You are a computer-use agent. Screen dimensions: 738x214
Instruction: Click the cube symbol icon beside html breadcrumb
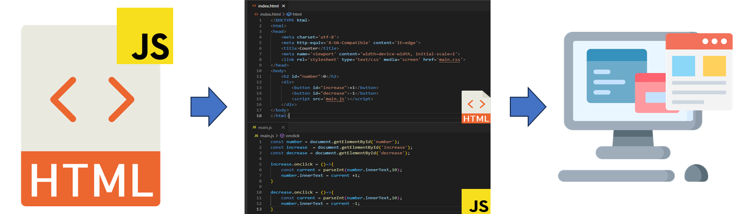pos(289,14)
